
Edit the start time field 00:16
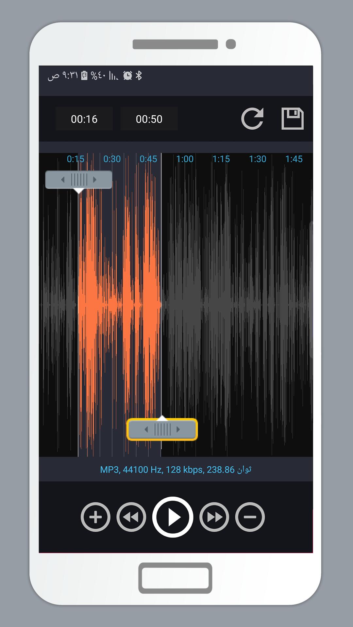tap(84, 119)
